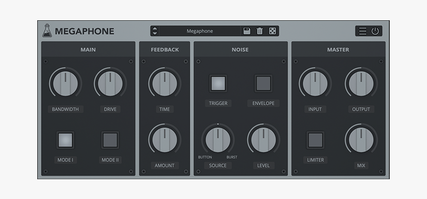The height and width of the screenshot is (199, 427).
Task: Select the previous preset with down arrow
Action: click(x=155, y=34)
